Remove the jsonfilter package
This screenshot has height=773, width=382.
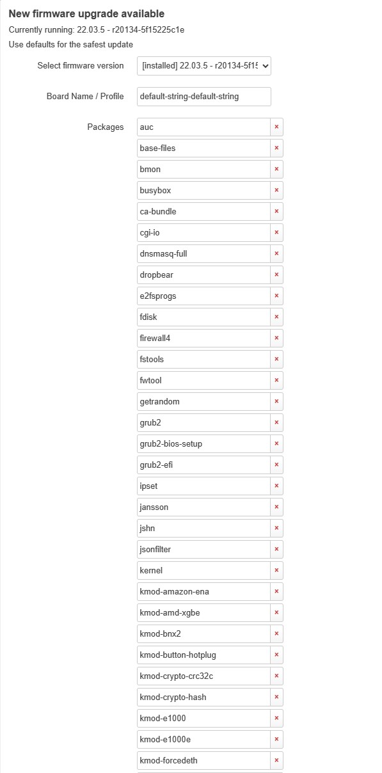[x=276, y=549]
